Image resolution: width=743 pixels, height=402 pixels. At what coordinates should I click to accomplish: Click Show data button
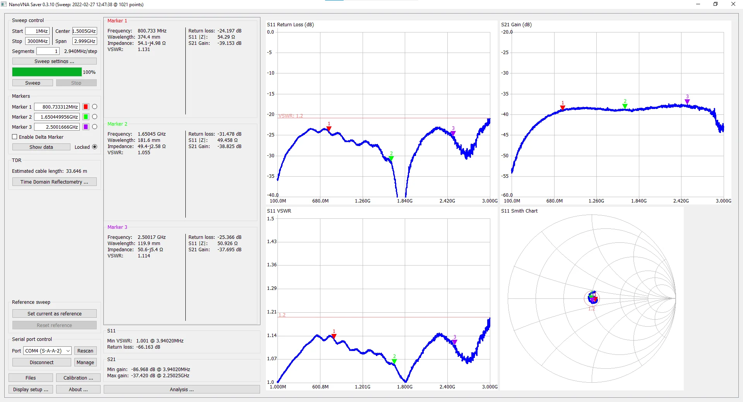41,147
